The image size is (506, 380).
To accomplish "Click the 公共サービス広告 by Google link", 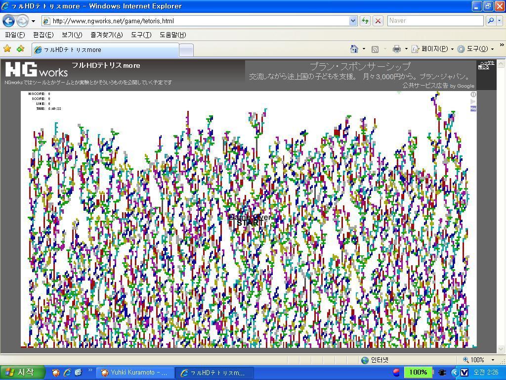I will coord(438,86).
